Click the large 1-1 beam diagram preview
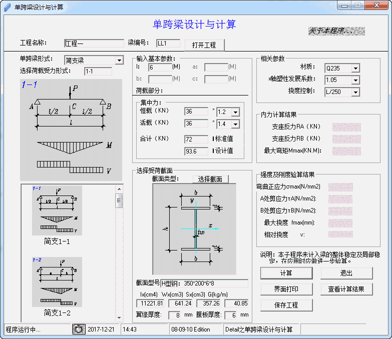 coord(71,130)
